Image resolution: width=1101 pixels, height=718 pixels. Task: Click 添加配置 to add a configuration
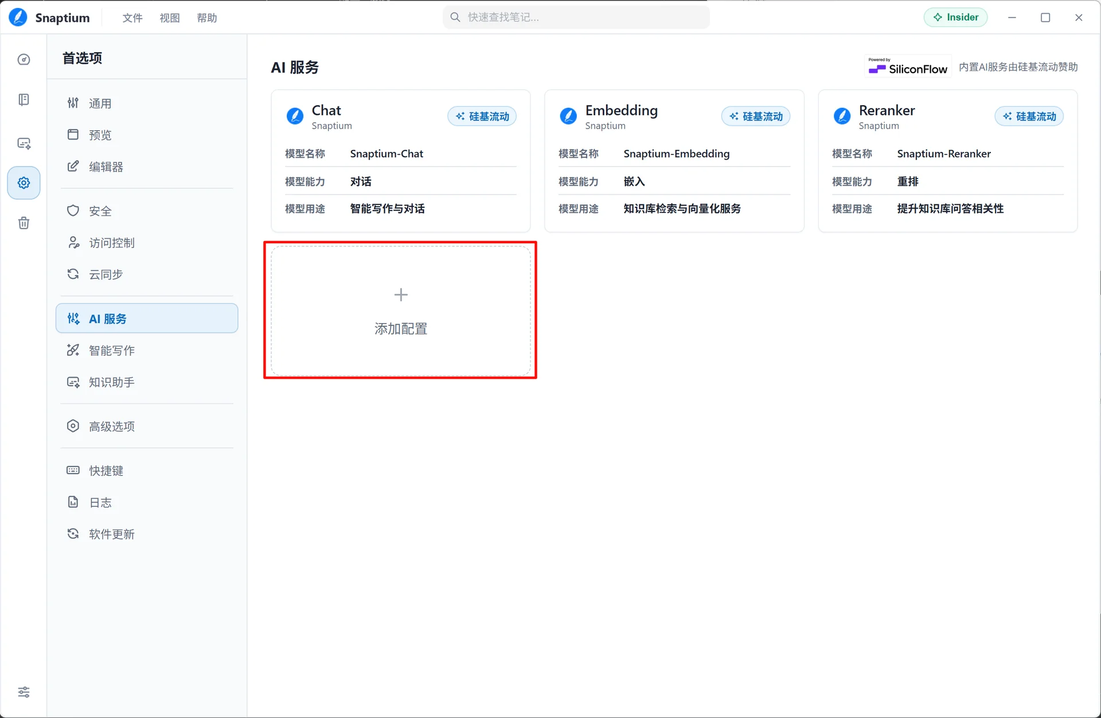click(401, 311)
